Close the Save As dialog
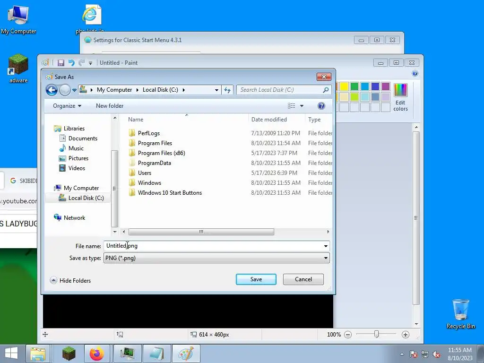Image resolution: width=484 pixels, height=363 pixels. click(x=324, y=77)
